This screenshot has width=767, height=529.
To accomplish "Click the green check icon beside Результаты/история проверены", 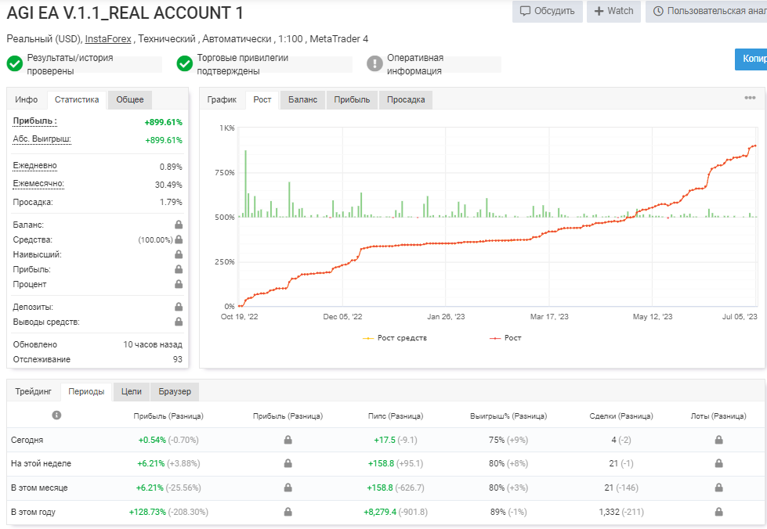I will coord(15,63).
